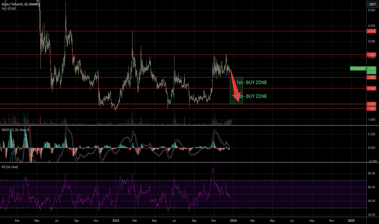The image size is (379, 224).
Task: Click the 20.00 value on RSI scale
Action: click(372, 215)
